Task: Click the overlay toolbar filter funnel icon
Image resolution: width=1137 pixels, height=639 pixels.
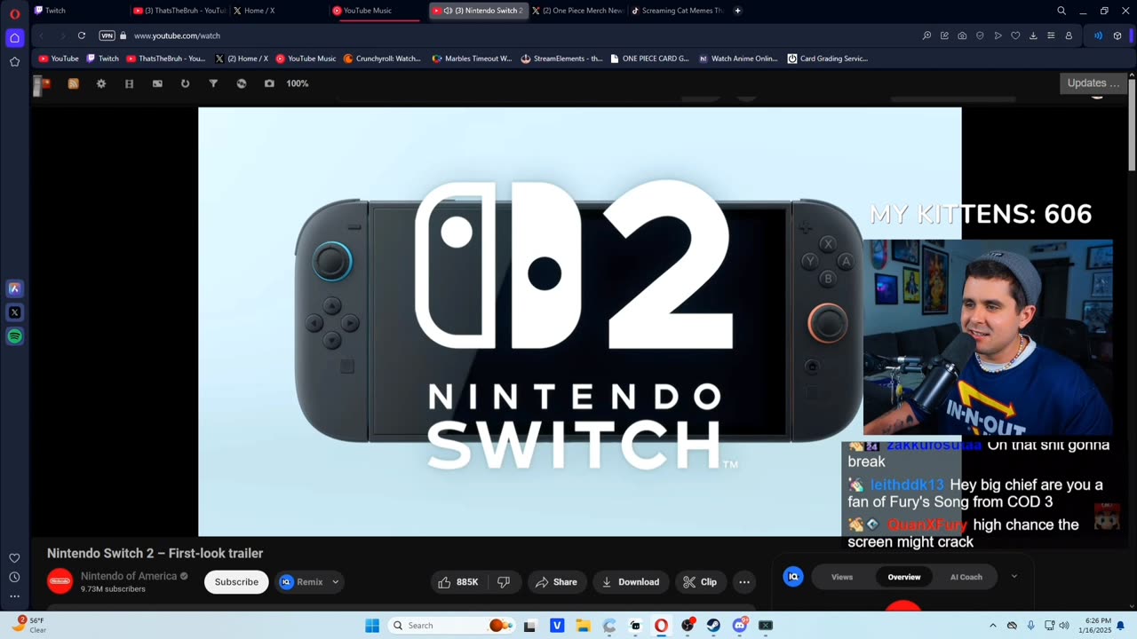Action: (x=213, y=83)
